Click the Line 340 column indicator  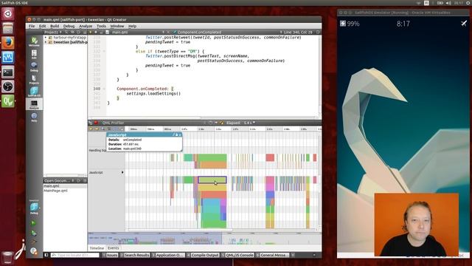[x=297, y=33]
